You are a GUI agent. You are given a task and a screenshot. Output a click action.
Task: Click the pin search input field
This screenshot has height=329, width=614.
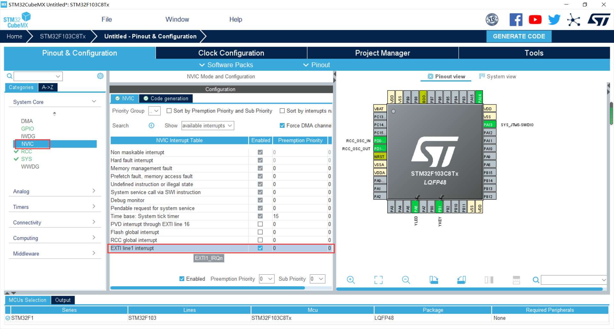[574, 280]
